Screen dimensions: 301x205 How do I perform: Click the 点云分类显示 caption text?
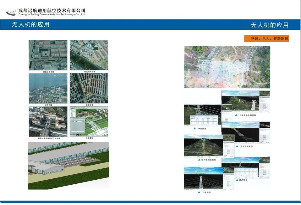[x=246, y=146]
